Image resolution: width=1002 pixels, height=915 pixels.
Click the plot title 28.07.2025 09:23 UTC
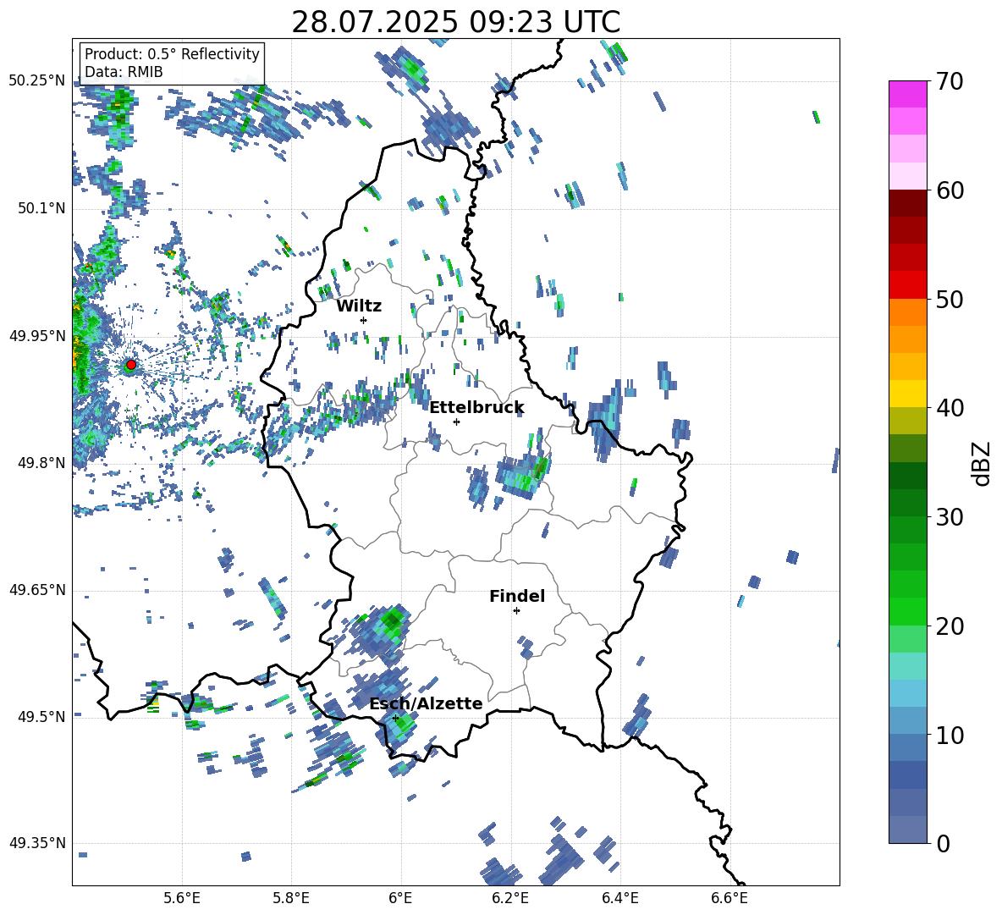coord(455,22)
